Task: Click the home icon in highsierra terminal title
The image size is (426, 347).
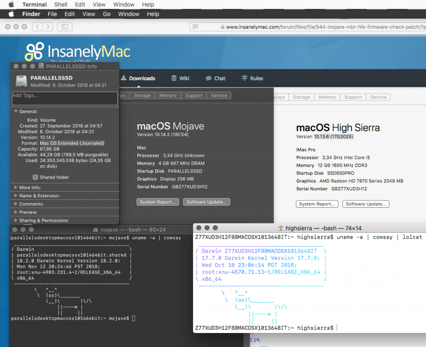Action: pos(281,229)
